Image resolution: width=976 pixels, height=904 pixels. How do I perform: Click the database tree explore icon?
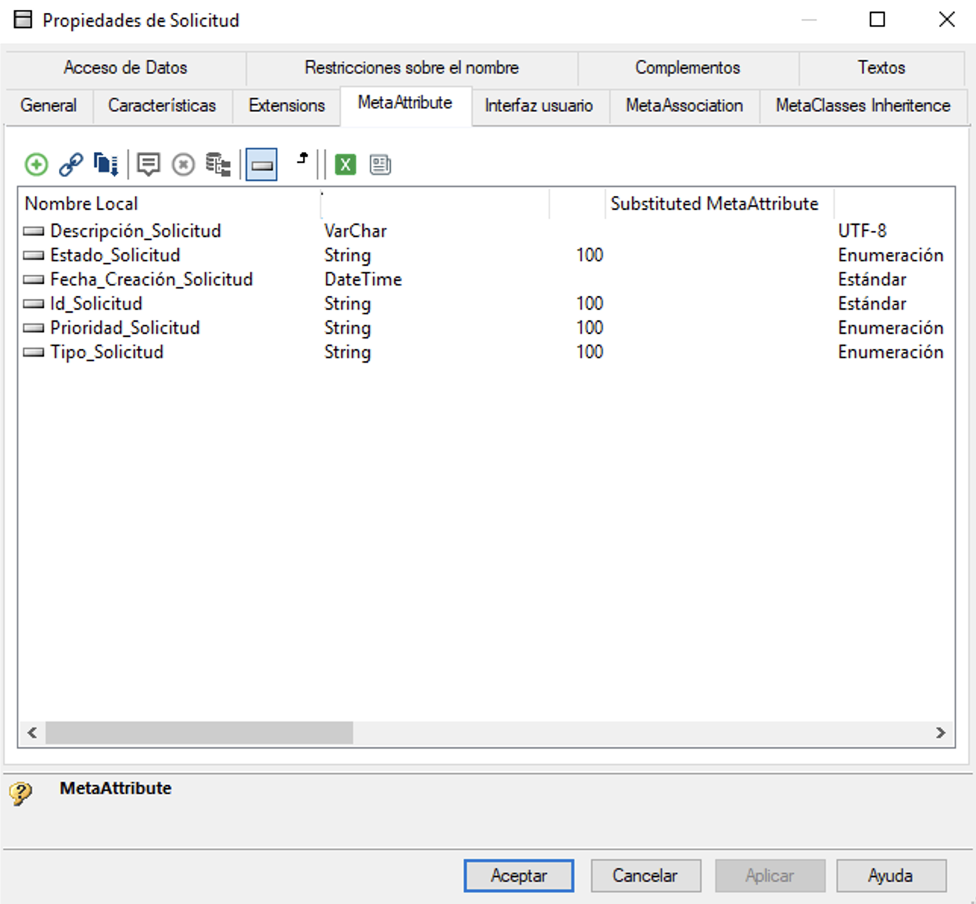click(x=218, y=164)
